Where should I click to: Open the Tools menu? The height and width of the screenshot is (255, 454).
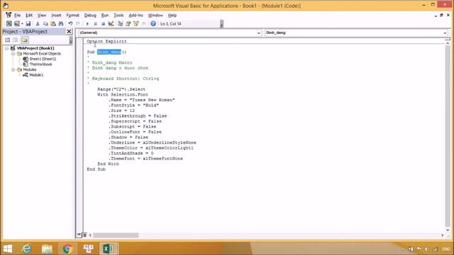click(118, 16)
